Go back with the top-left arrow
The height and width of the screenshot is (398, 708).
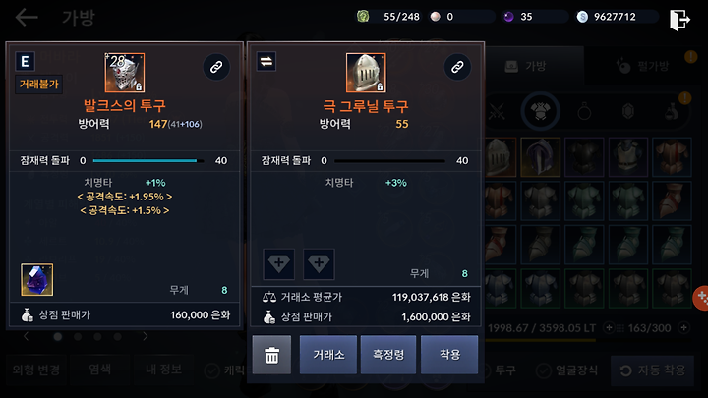pyautogui.click(x=27, y=18)
